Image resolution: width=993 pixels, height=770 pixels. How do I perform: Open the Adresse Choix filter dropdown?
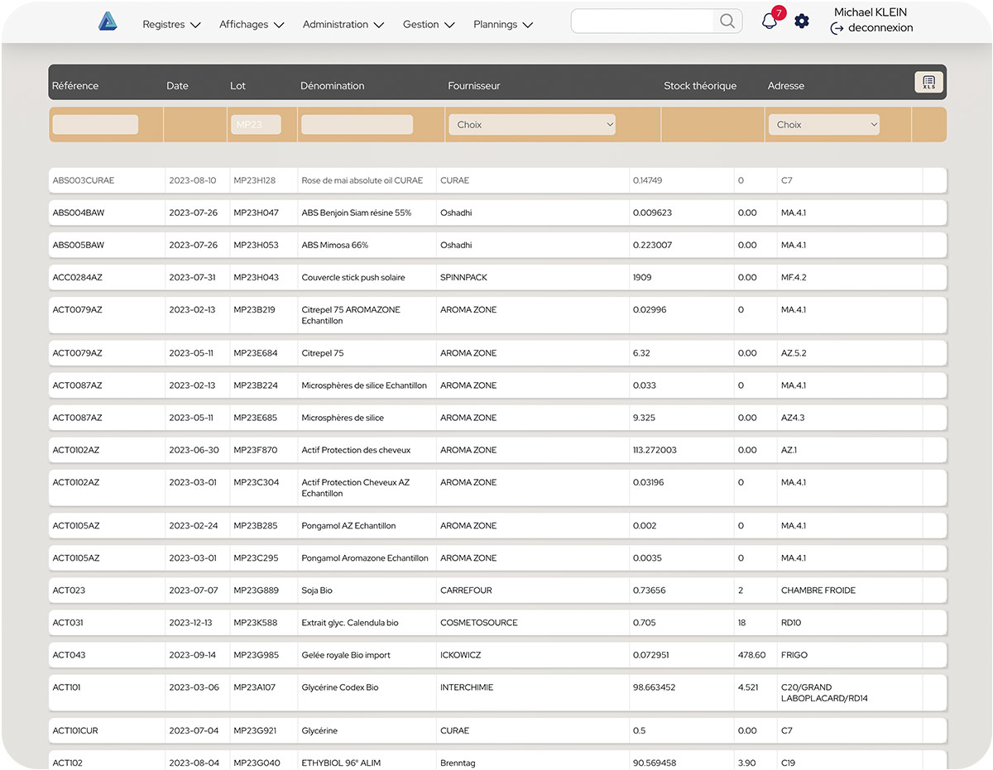point(823,125)
